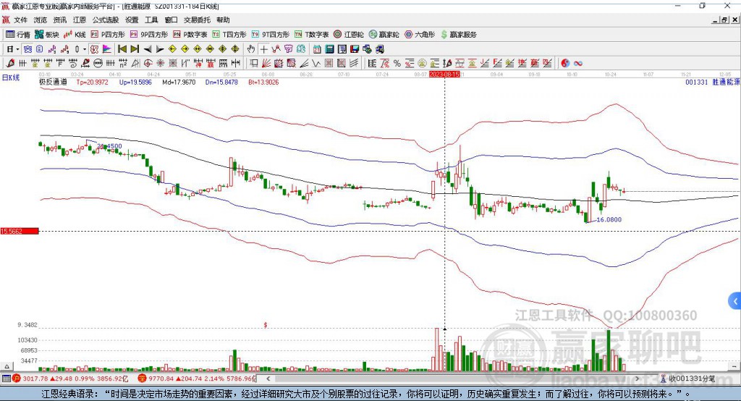Open the 浏览 menu

41,20
